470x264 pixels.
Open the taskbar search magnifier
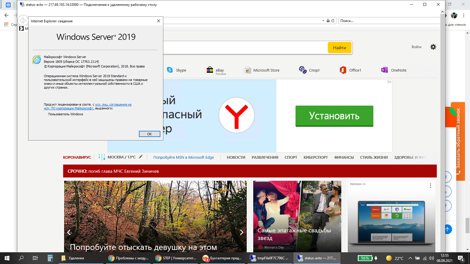pyautogui.click(x=21, y=258)
